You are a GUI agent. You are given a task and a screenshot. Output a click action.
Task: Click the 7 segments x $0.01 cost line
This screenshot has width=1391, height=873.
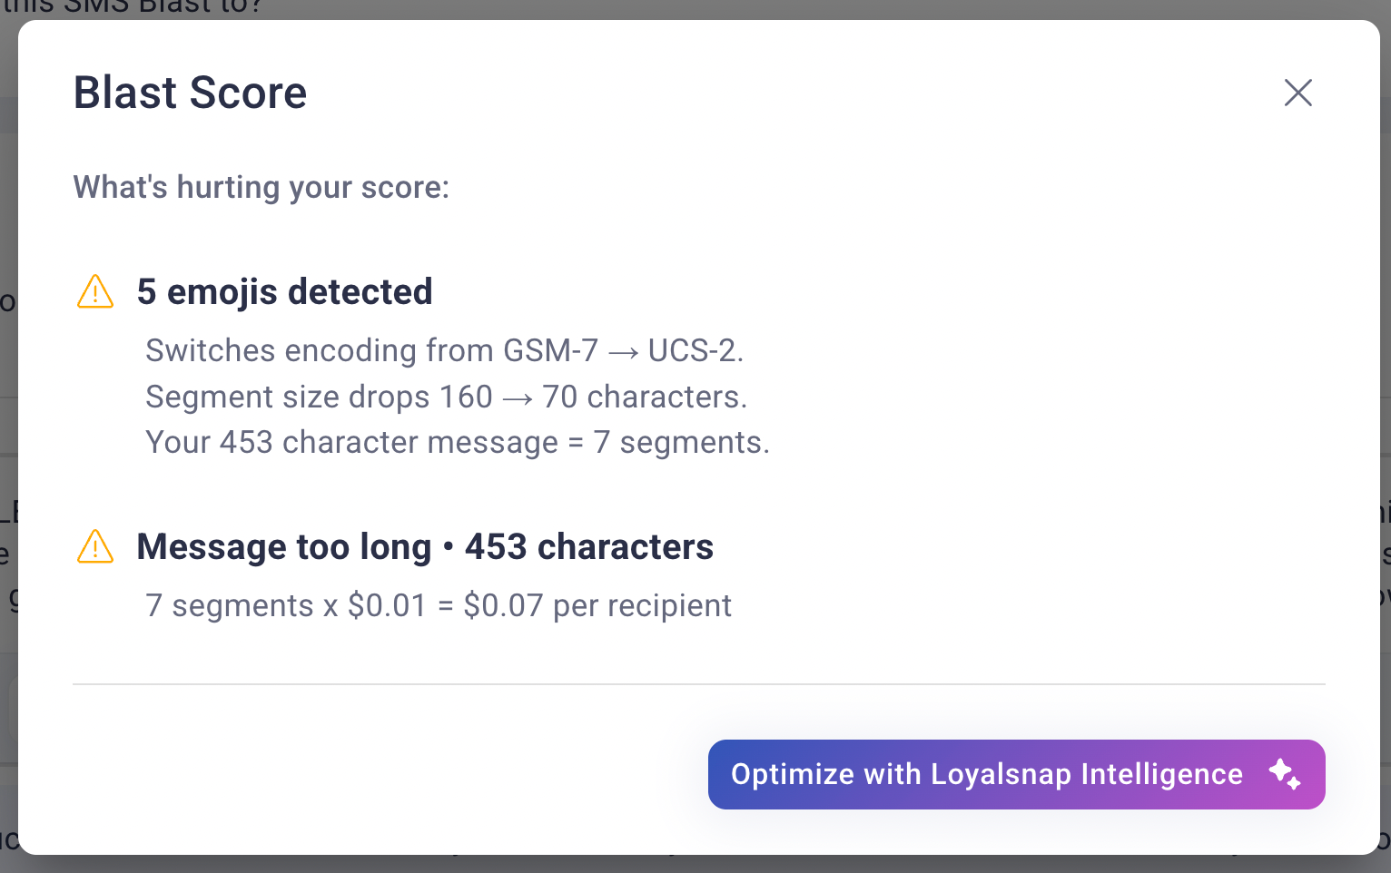point(439,605)
